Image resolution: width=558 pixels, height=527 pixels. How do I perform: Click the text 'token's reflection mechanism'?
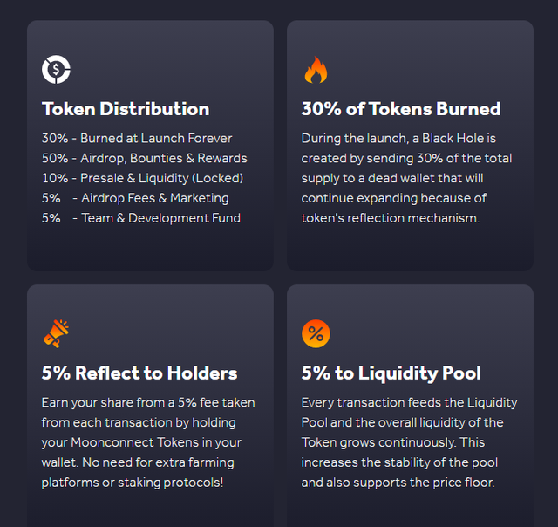pos(390,218)
